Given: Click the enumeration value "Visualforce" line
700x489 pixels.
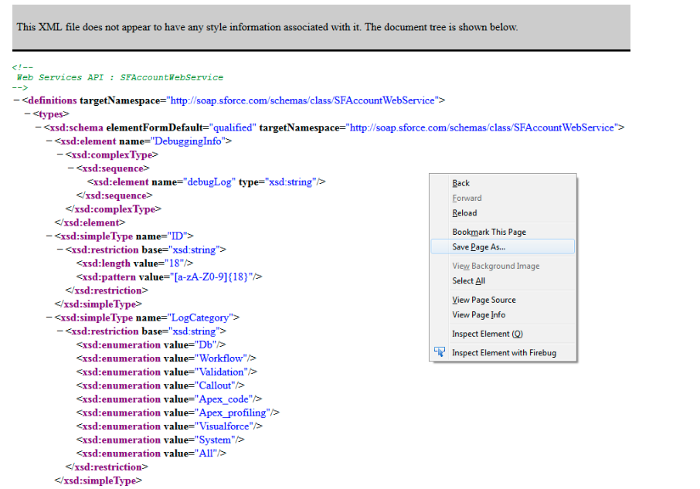Looking at the screenshot, I should tap(169, 426).
